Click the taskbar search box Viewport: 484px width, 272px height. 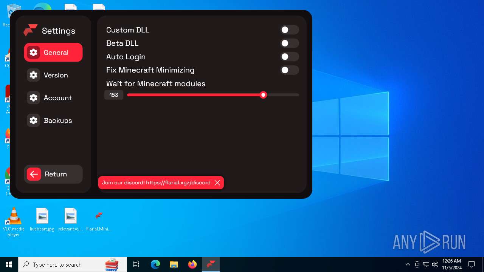(73, 264)
